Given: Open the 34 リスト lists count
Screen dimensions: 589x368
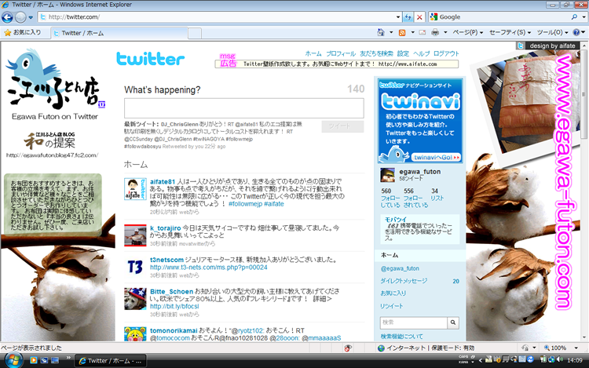Looking at the screenshot, I should (437, 195).
